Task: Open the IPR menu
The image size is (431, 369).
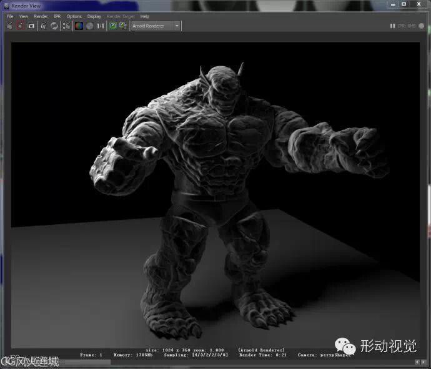Action: [57, 16]
